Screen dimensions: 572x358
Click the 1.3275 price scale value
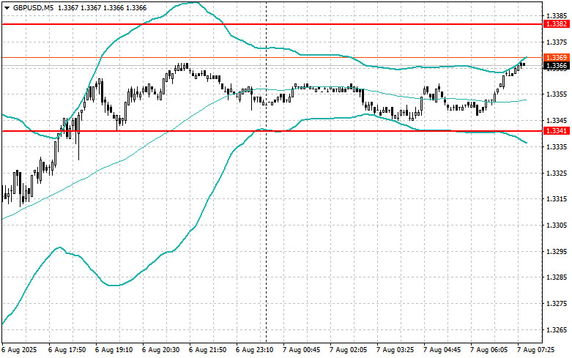pos(557,304)
